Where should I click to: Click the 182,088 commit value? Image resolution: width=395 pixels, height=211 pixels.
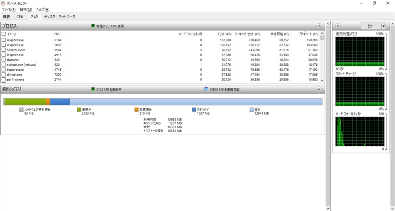pyautogui.click(x=225, y=40)
